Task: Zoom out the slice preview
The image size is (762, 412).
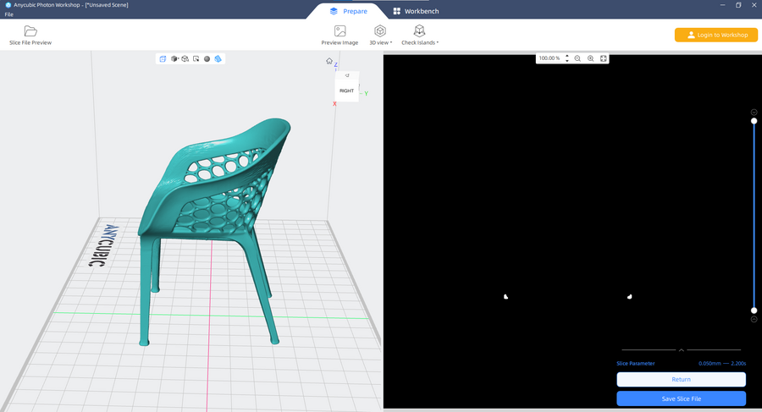Action: click(577, 58)
